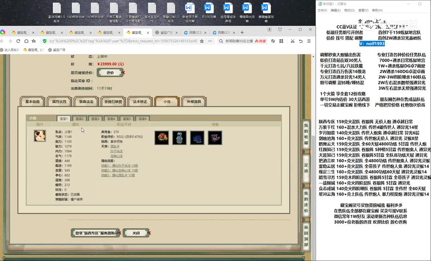Open the favorites list star icon
The image size is (431, 261).
(x=33, y=41)
